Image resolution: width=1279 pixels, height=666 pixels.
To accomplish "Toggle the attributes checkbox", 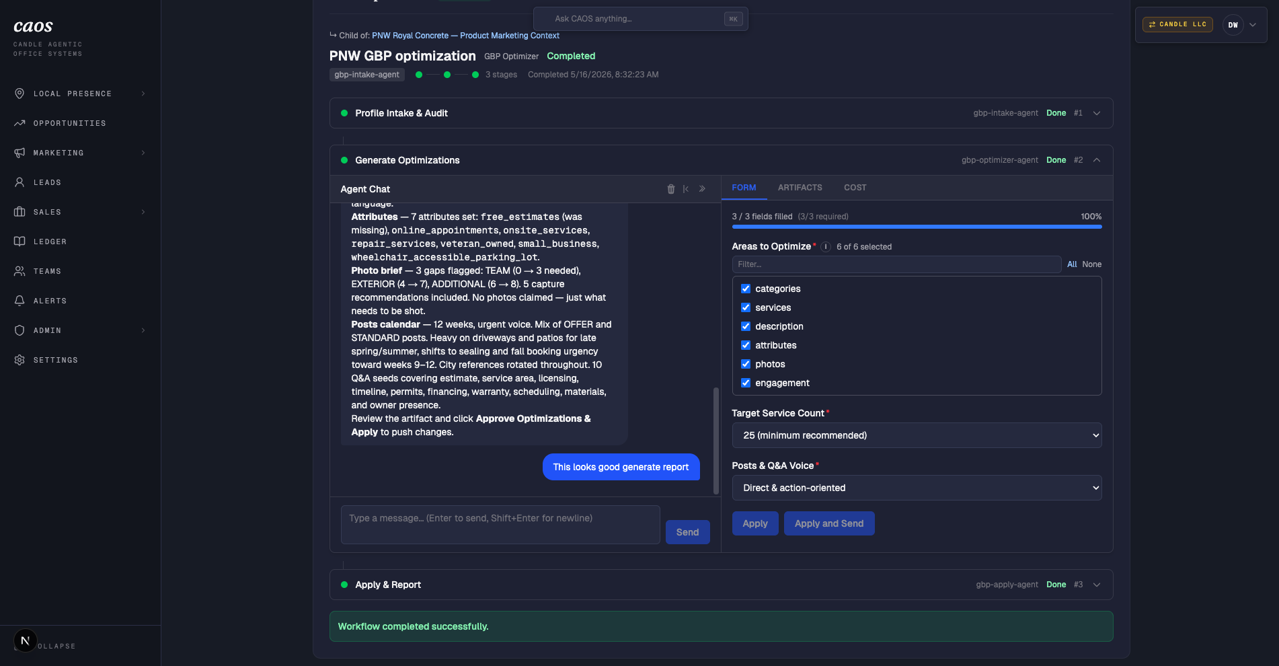I will point(746,345).
